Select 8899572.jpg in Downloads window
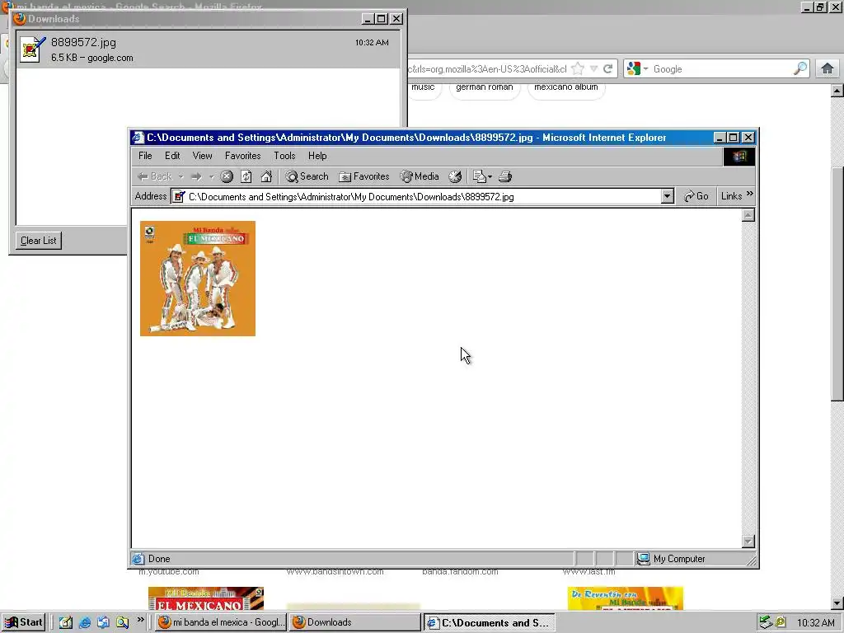The height and width of the screenshot is (633, 844). click(209, 49)
